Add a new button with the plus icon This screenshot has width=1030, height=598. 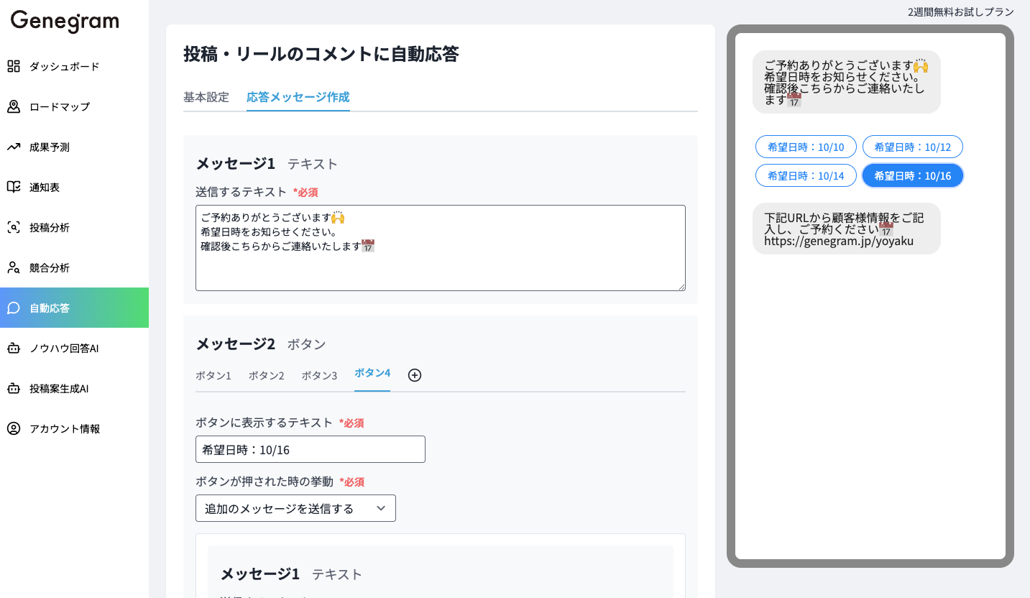(414, 374)
